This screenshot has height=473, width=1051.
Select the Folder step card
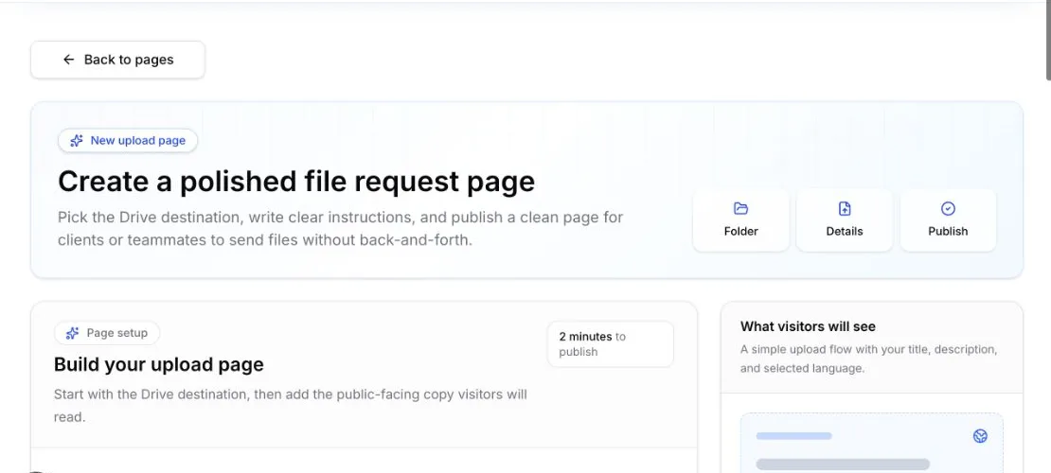[x=740, y=220]
